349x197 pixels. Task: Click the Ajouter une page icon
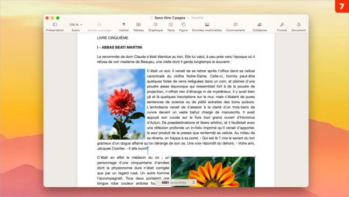[x=99, y=24]
